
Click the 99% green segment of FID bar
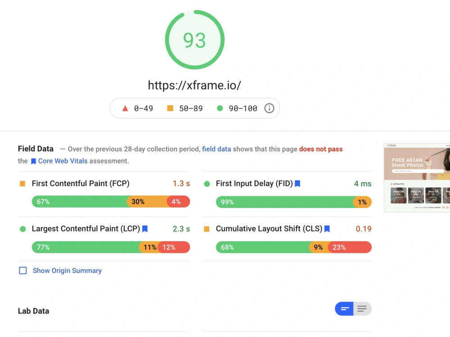tap(284, 202)
